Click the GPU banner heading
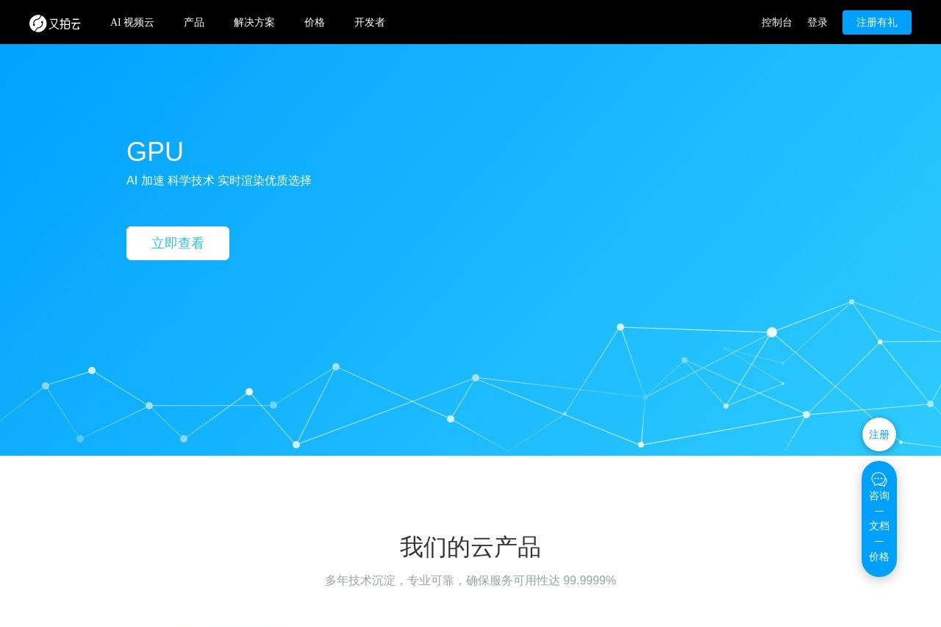941x627 pixels. click(x=155, y=152)
